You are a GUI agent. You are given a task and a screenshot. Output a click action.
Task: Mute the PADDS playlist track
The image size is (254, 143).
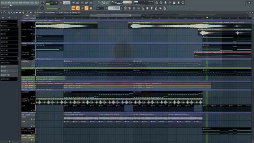point(34,41)
